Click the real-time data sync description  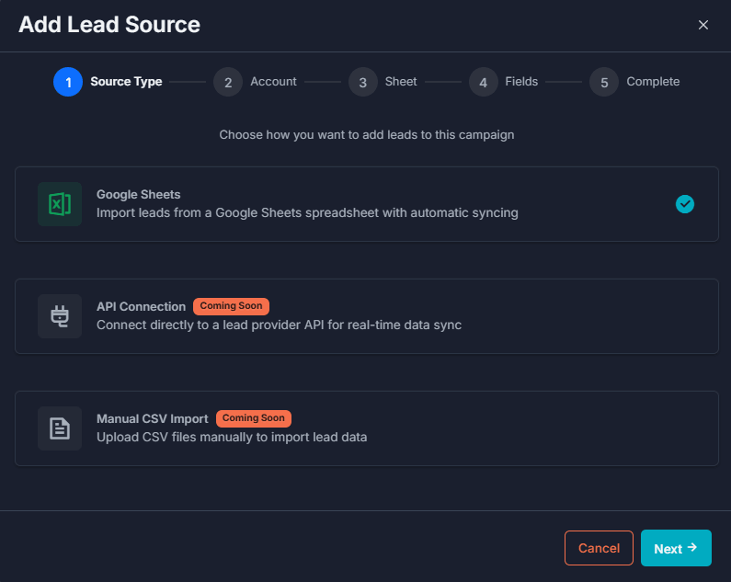click(x=279, y=325)
